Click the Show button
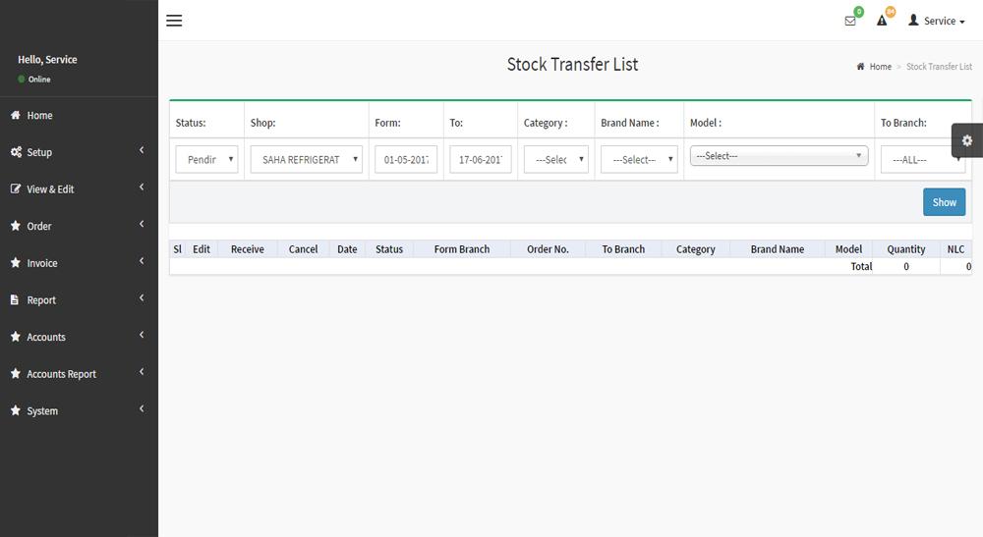This screenshot has height=537, width=983. [x=944, y=202]
